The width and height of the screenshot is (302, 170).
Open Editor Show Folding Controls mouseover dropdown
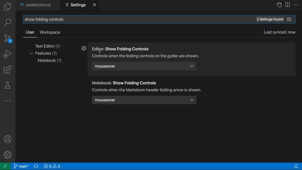point(144,66)
